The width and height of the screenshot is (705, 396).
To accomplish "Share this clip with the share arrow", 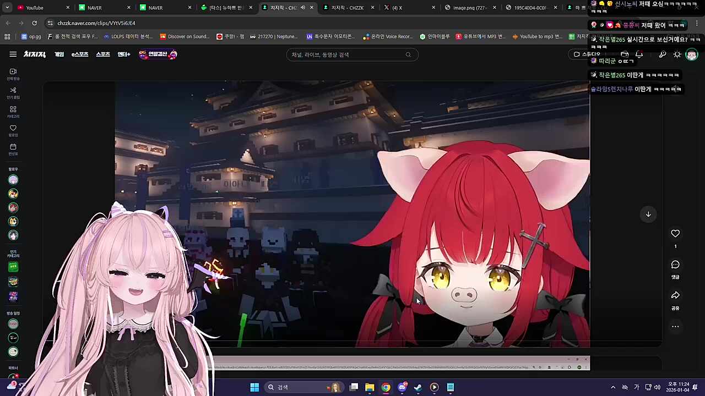I will (x=675, y=295).
